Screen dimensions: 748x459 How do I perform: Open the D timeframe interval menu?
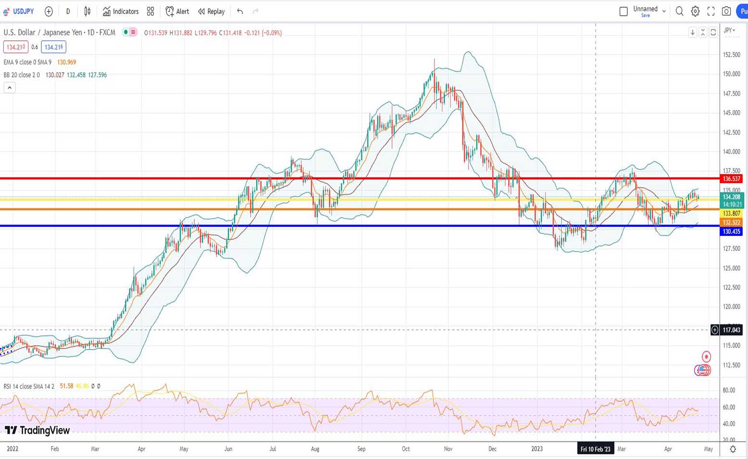point(68,11)
